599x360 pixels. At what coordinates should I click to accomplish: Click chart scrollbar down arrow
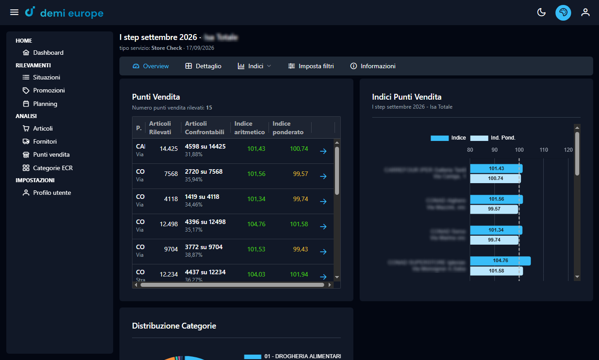pos(577,277)
